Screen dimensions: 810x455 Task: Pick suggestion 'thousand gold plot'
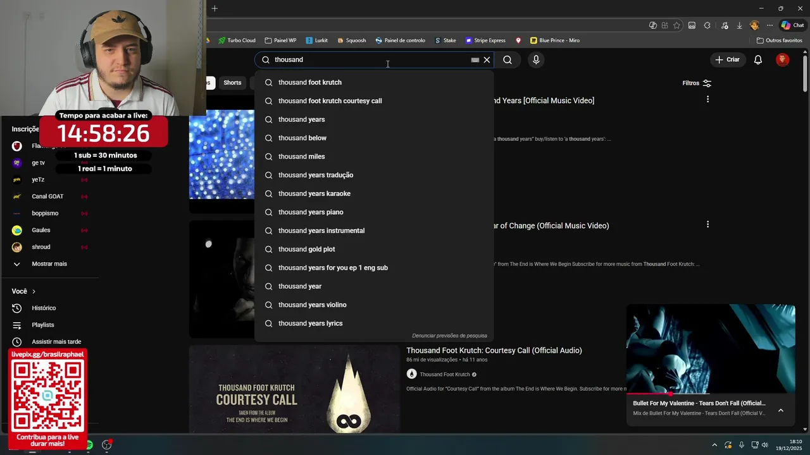coord(374,249)
